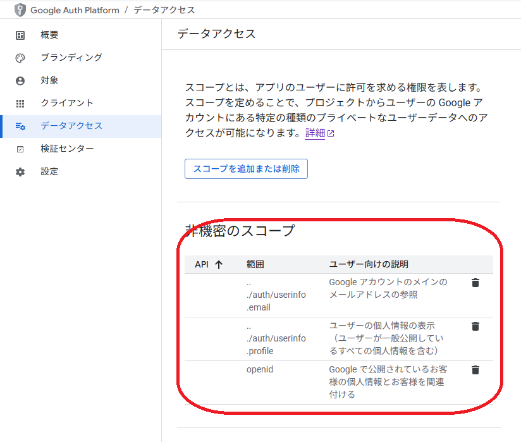Click the 概要 overview icon in sidebar
This screenshot has height=442, width=521.
pos(20,35)
